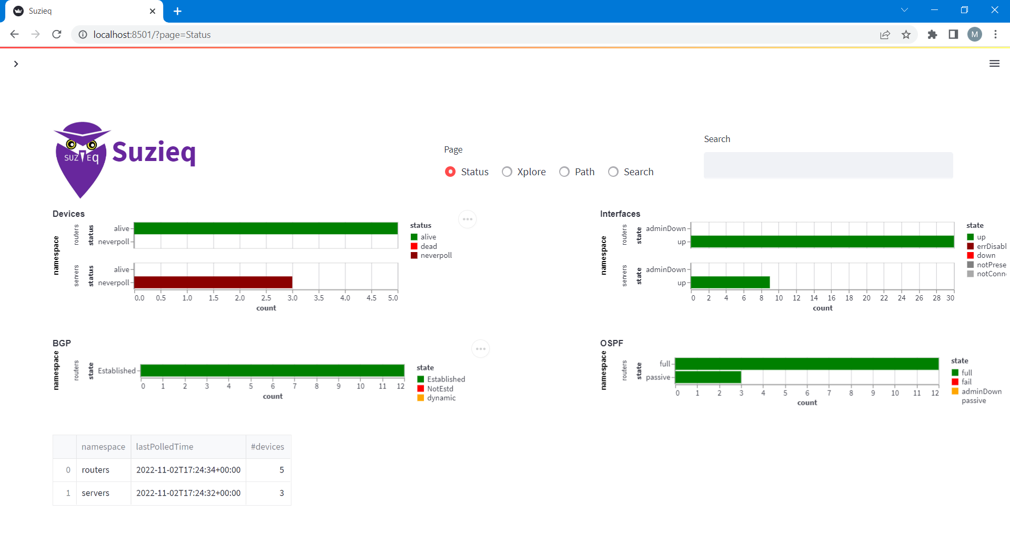The width and height of the screenshot is (1010, 542).
Task: Click the routers alive bar in Devices chart
Action: click(266, 228)
